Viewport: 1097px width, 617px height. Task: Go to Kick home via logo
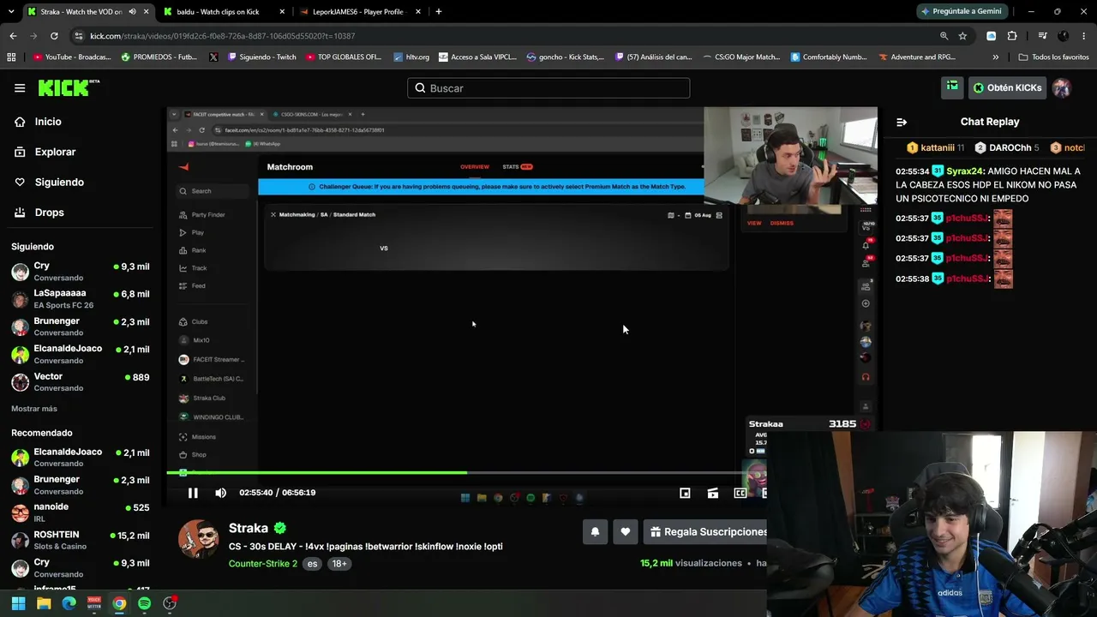coord(69,87)
